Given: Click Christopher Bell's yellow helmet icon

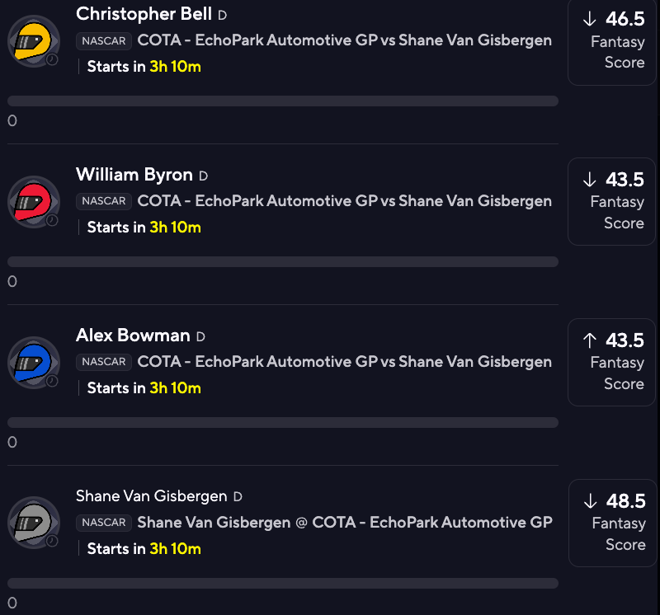Looking at the screenshot, I should tap(34, 40).
